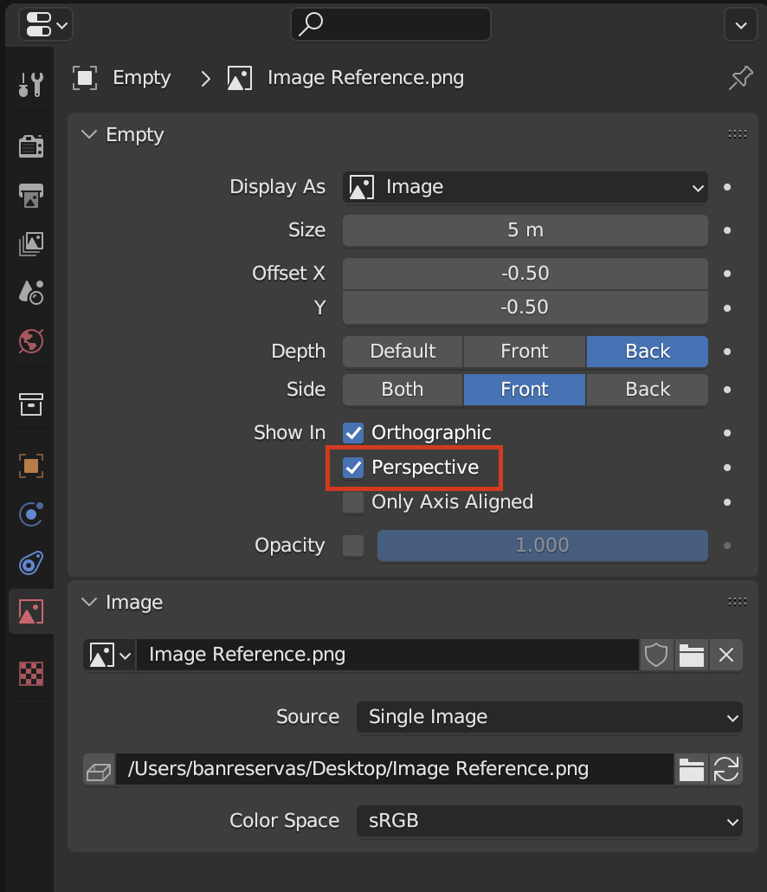Viewport: 767px width, 892px height.
Task: Unlink the Image Reference.png datablock
Action: [x=725, y=656]
